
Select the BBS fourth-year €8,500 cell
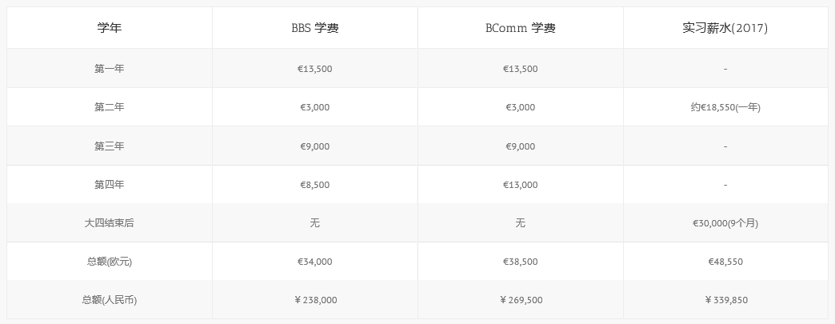pyautogui.click(x=314, y=184)
